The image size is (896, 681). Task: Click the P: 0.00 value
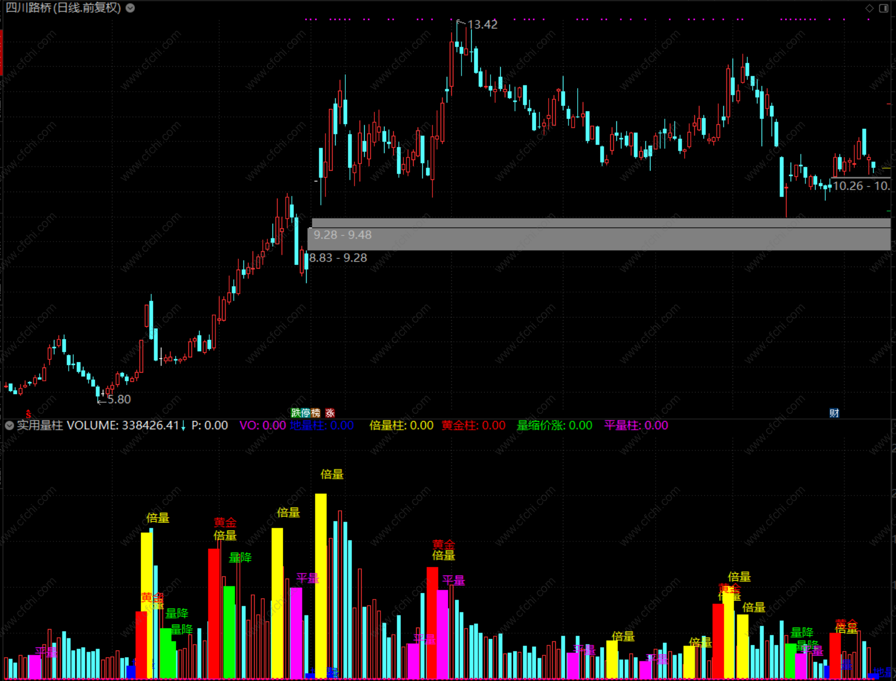[209, 425]
